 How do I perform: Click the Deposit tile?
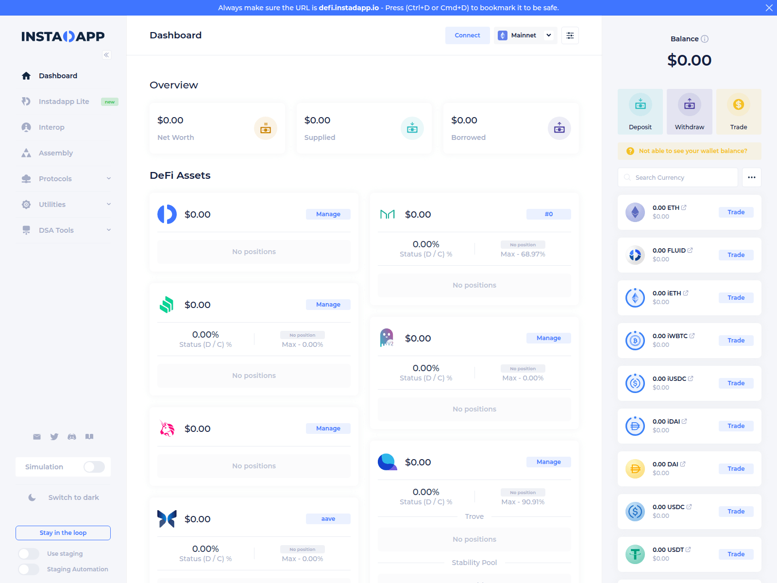pyautogui.click(x=640, y=112)
